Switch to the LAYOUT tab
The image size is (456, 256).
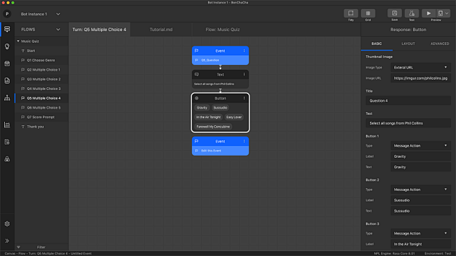coord(408,44)
